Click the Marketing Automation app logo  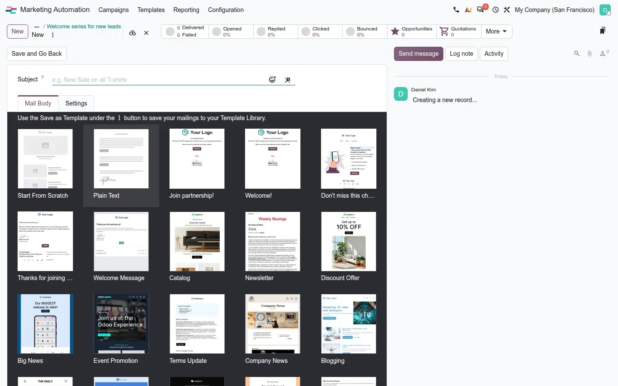[11, 10]
